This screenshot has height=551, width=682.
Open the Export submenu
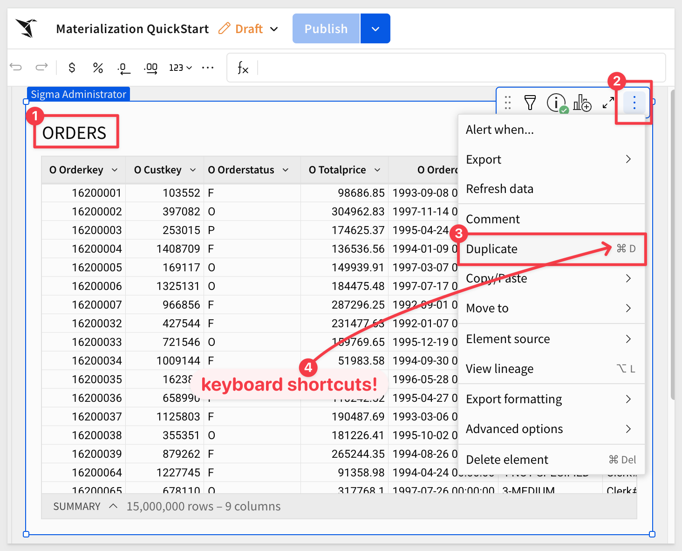pyautogui.click(x=552, y=159)
